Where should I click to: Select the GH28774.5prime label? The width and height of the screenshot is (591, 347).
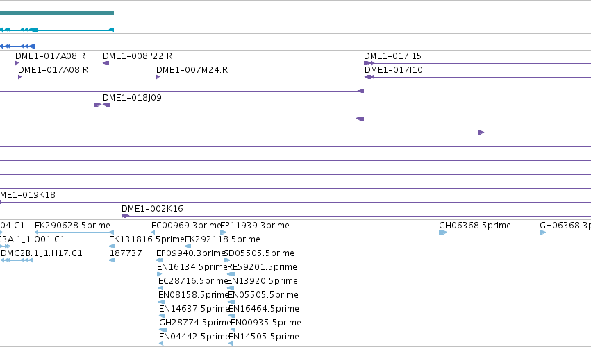point(194,323)
